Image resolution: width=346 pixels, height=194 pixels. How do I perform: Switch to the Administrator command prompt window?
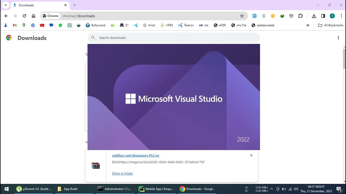click(x=115, y=189)
